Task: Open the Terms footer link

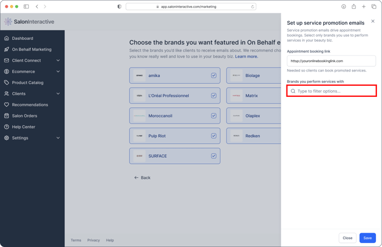Action: [x=76, y=240]
